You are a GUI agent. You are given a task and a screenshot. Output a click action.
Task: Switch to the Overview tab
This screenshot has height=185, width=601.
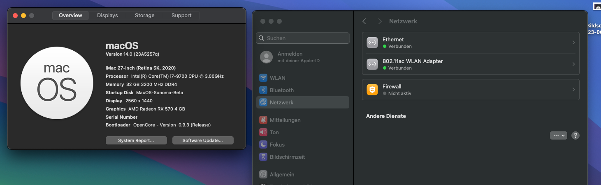point(70,16)
